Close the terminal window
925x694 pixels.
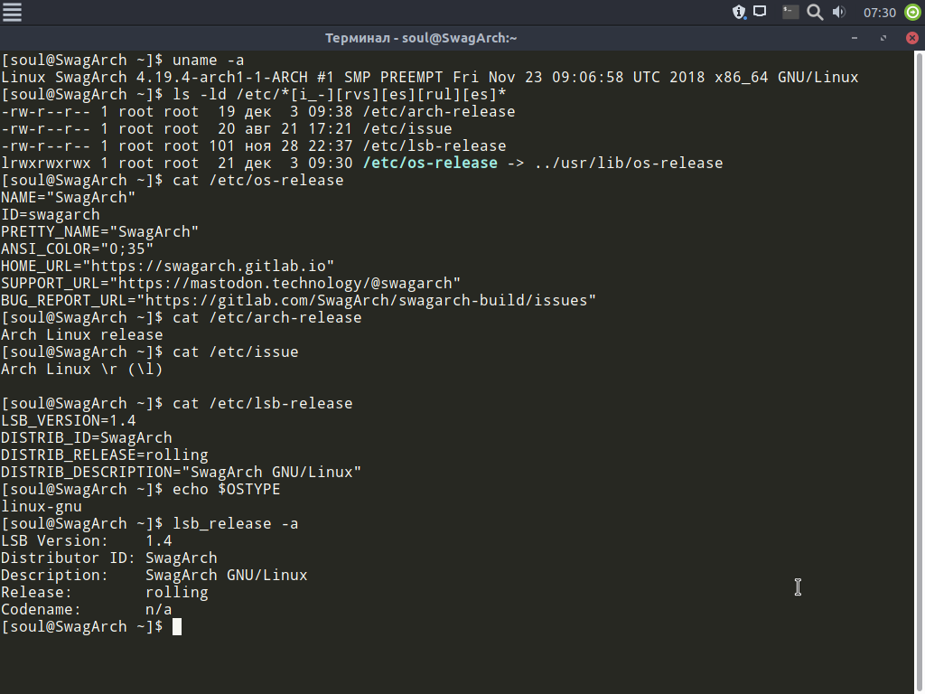pos(912,38)
